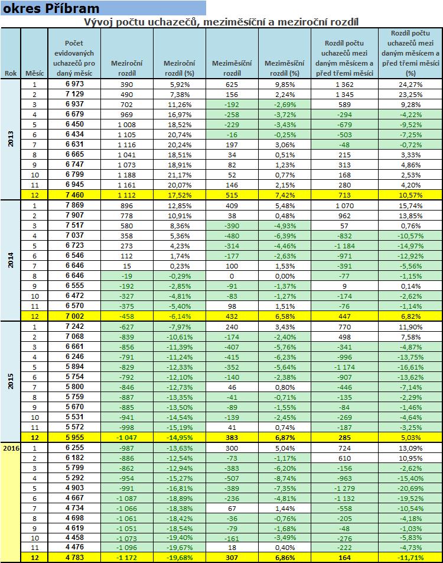The height and width of the screenshot is (563, 443).
Task: Select highlighted December 2013 value '7 460'
Action: pyautogui.click(x=74, y=195)
